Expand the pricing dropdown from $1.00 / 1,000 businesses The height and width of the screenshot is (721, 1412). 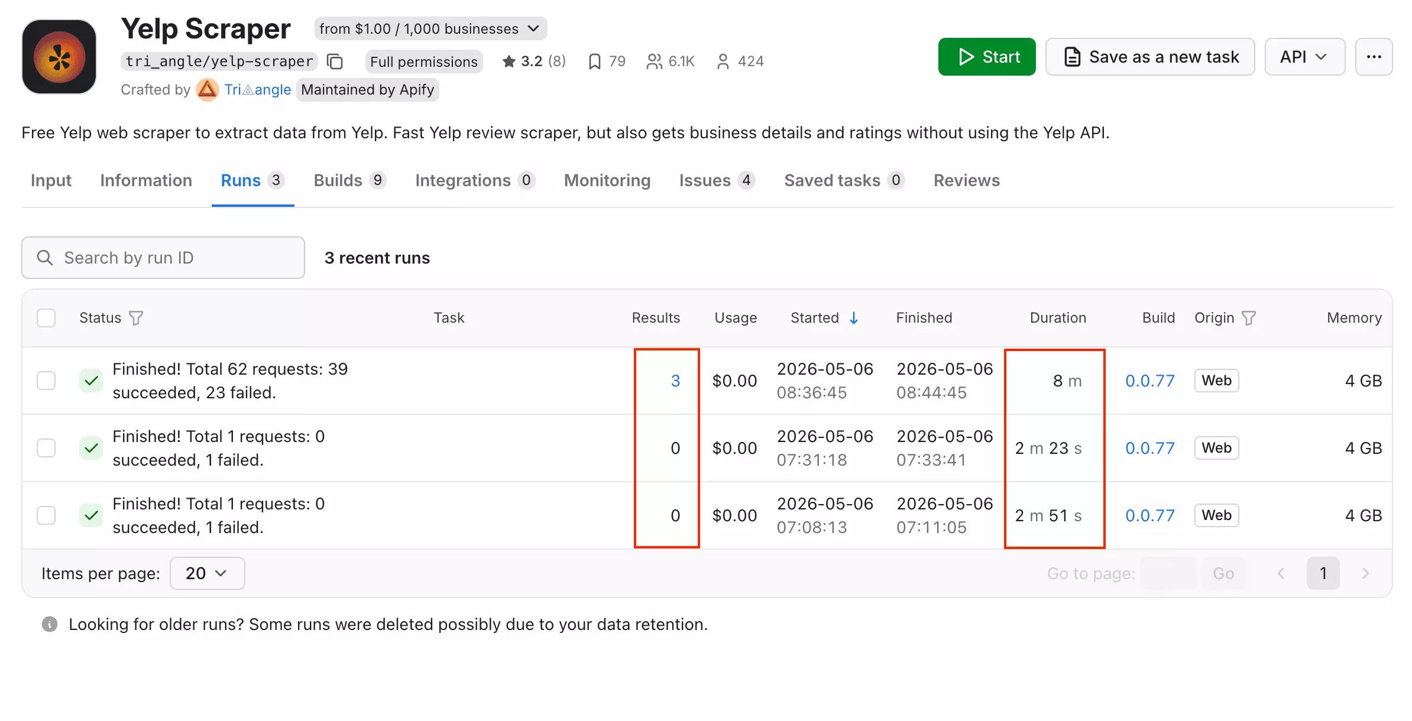tap(430, 28)
